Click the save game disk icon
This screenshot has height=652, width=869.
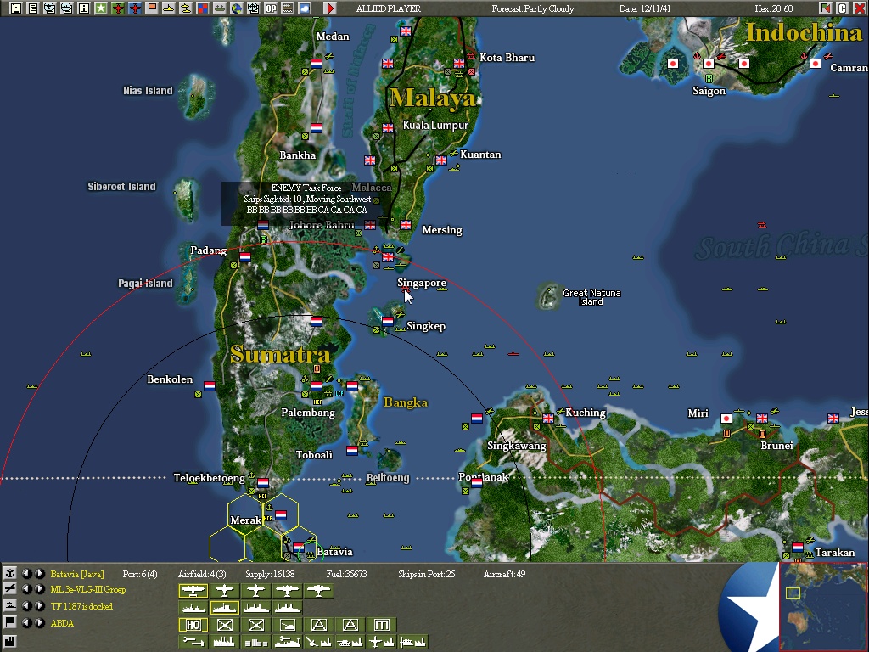pyautogui.click(x=15, y=8)
